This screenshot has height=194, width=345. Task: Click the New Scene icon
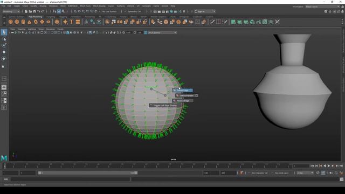(26, 11)
